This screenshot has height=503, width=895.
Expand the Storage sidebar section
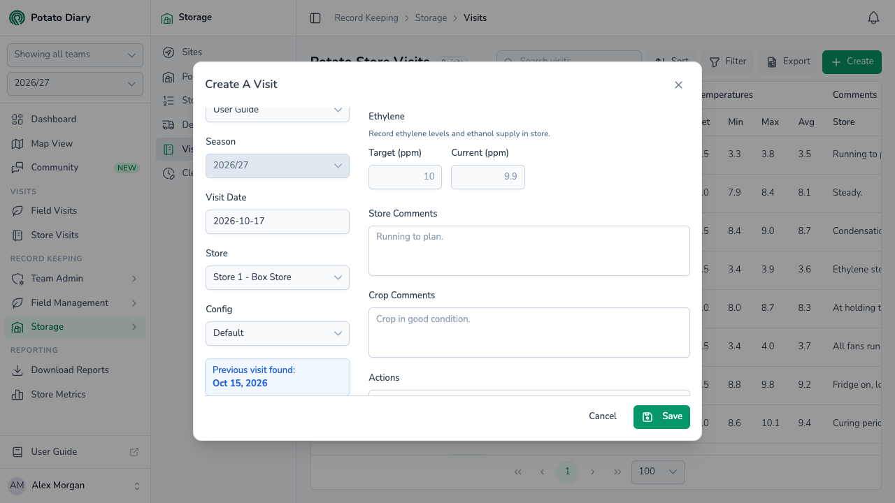point(76,327)
